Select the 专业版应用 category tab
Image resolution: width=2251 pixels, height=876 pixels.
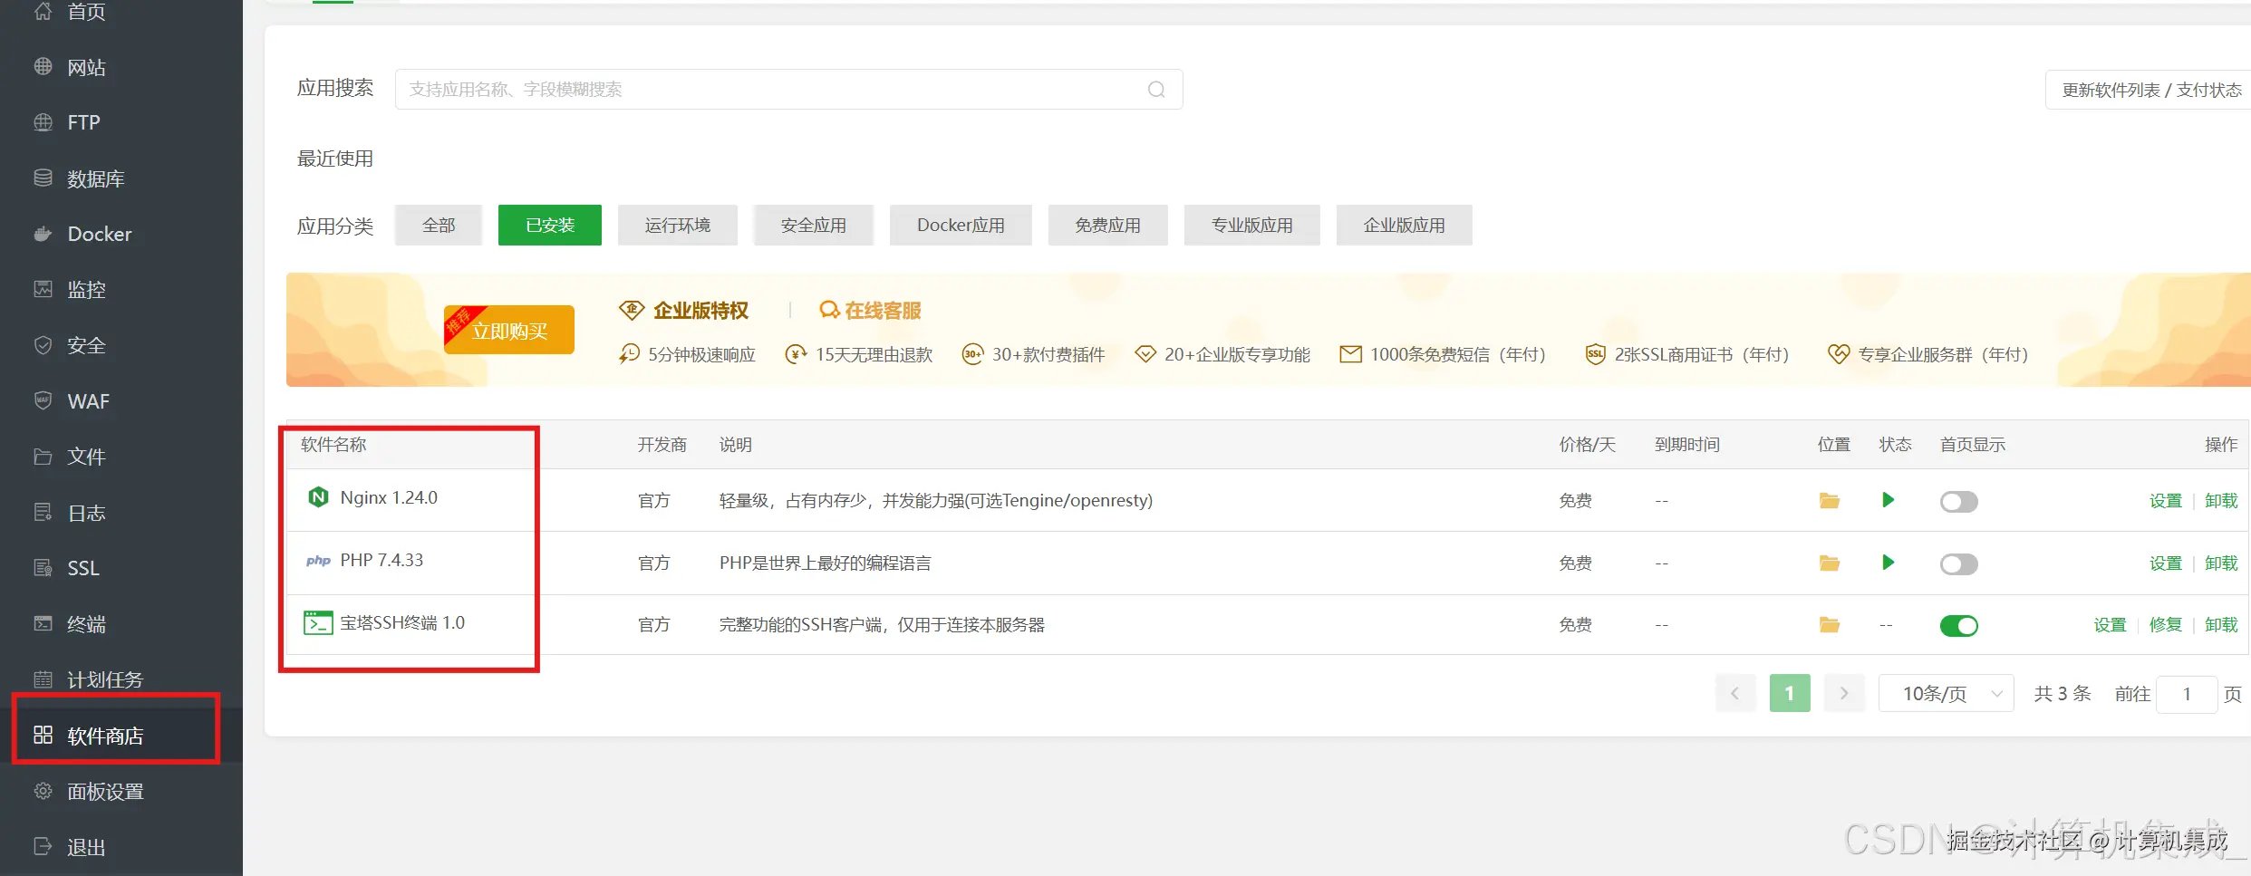1252,225
